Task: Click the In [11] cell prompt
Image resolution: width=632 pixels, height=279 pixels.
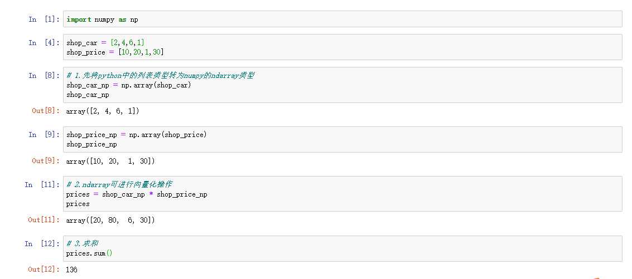Action: pos(41,185)
